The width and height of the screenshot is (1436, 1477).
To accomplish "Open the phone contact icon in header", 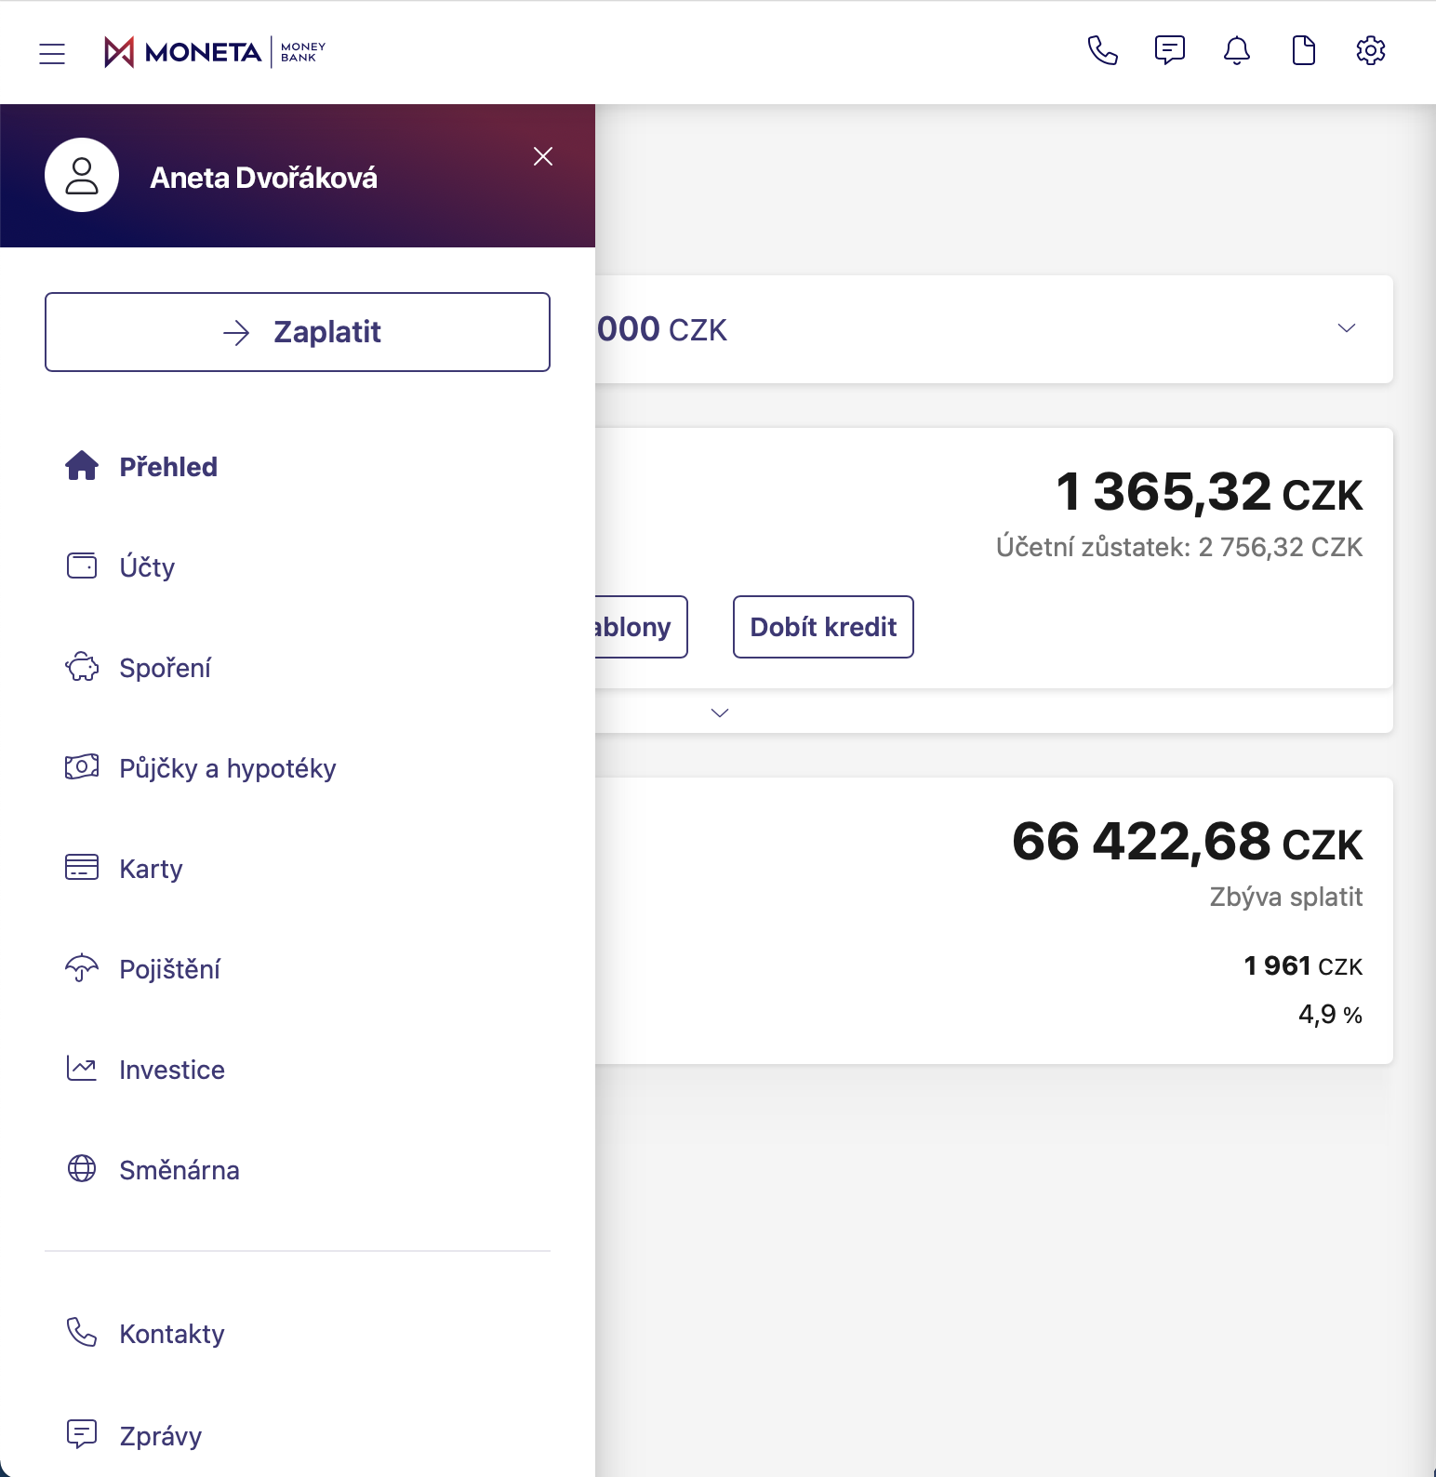I will (x=1102, y=50).
